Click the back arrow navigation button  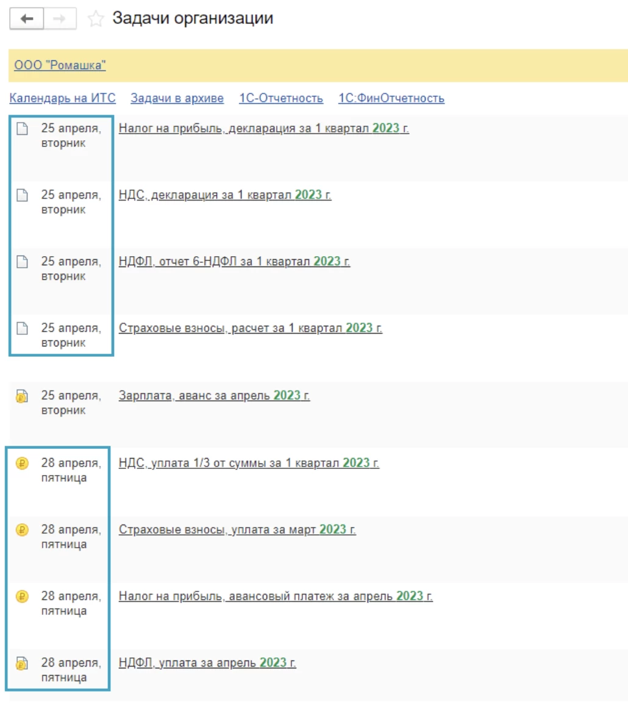tap(26, 19)
